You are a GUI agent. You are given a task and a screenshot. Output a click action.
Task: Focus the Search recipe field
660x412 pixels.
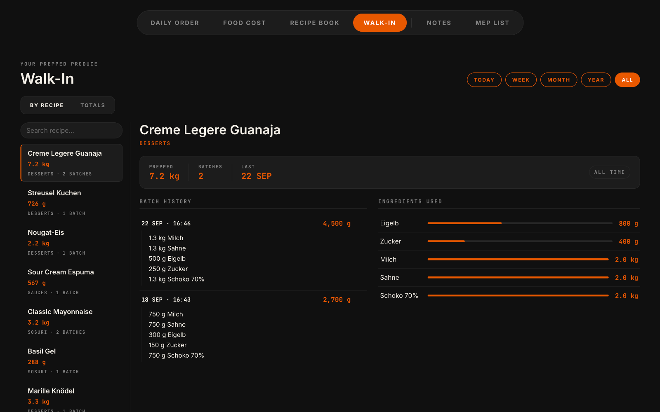pyautogui.click(x=71, y=131)
